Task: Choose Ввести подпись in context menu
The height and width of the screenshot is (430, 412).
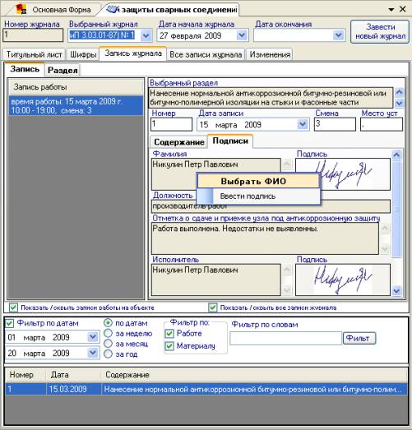Action: click(258, 196)
